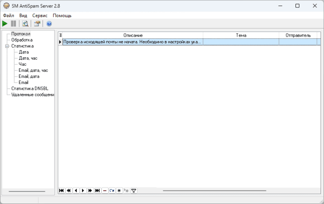324x204 pixels.
Task: Click the greyed go-to-bookmark button
Action: pyautogui.click(x=126, y=190)
